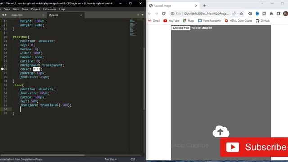The image size is (288, 162).
Task: Click the unsaved dot on style.css tab
Action: [81, 15]
